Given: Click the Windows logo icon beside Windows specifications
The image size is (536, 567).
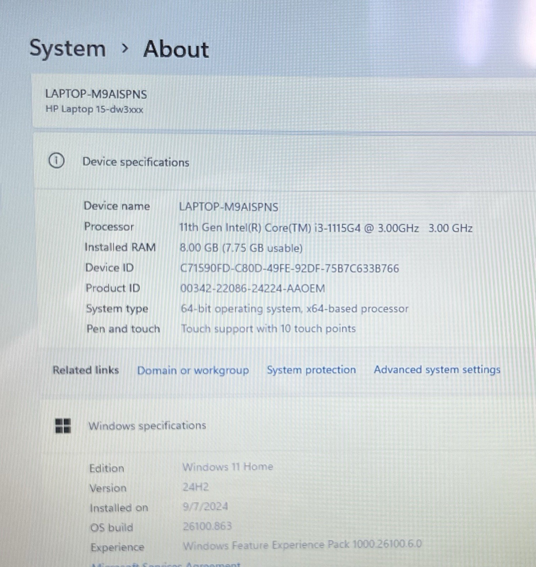Looking at the screenshot, I should (x=63, y=426).
